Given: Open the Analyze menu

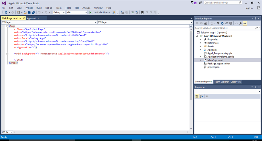Looking at the screenshot, I should 86,8.
